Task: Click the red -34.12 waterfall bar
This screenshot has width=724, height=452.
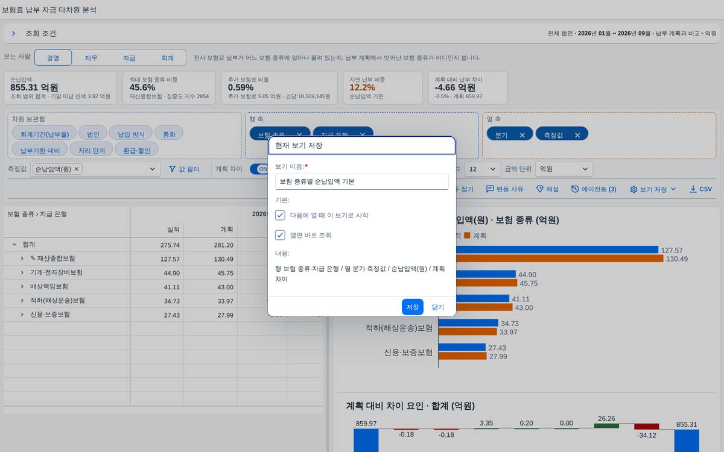Action: point(647,426)
